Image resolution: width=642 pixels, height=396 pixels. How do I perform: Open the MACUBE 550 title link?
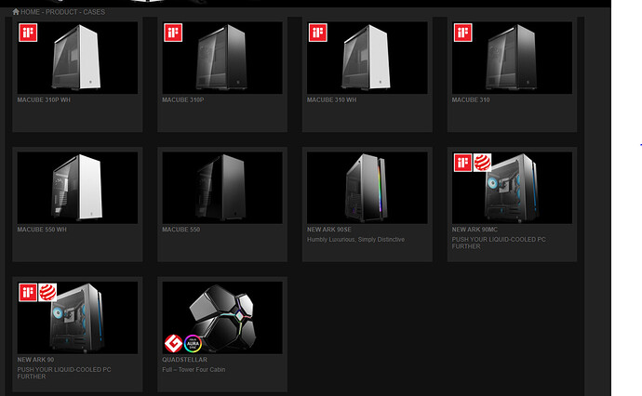coord(181,230)
